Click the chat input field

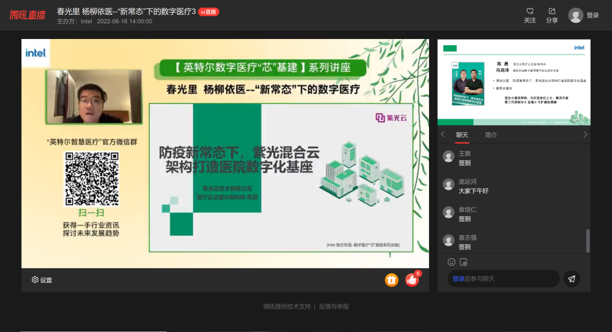point(504,279)
